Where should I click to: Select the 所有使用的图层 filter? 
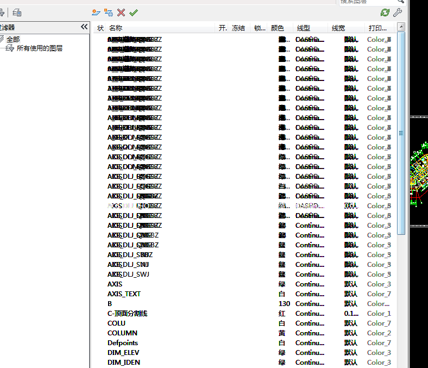point(40,48)
